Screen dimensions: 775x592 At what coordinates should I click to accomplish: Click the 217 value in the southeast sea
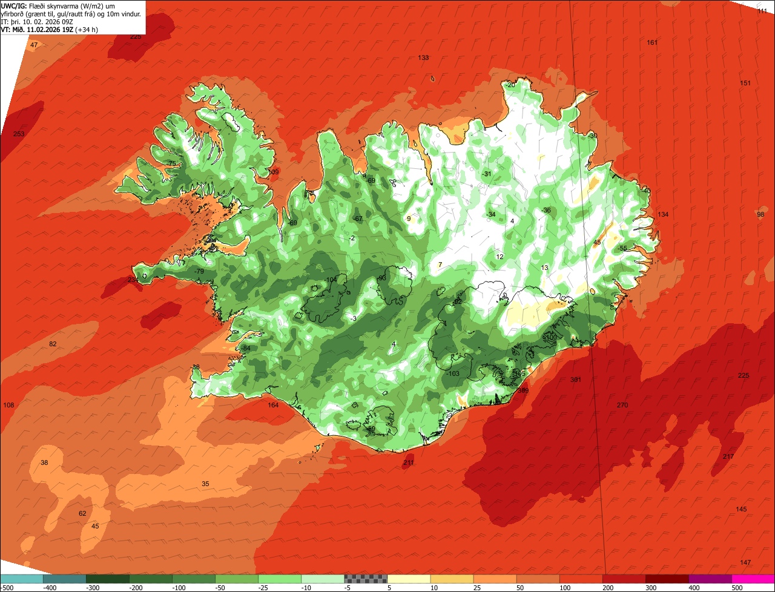tap(728, 456)
